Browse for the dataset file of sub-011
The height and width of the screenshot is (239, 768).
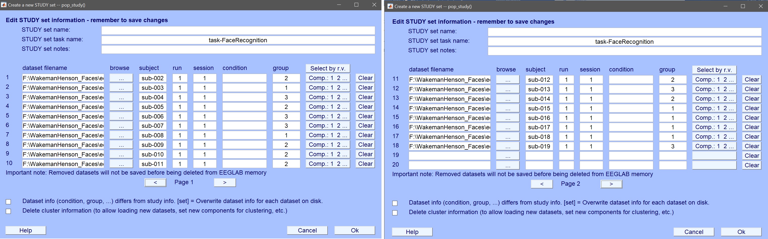[x=121, y=164]
